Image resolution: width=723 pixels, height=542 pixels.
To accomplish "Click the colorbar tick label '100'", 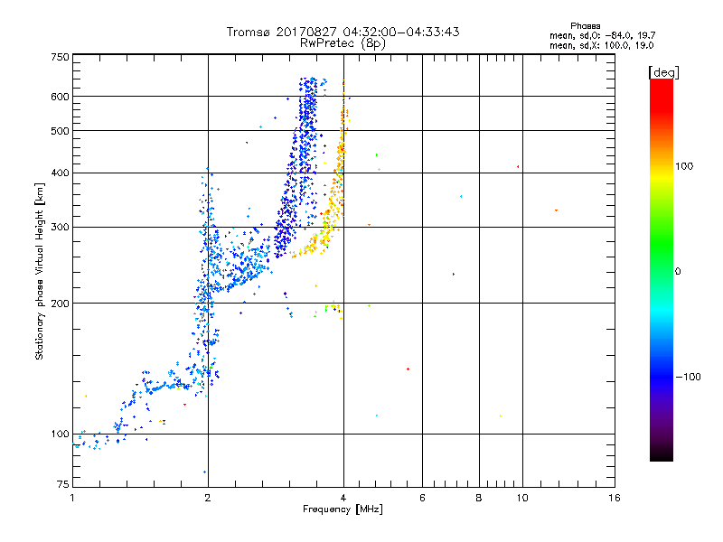I will [x=684, y=166].
